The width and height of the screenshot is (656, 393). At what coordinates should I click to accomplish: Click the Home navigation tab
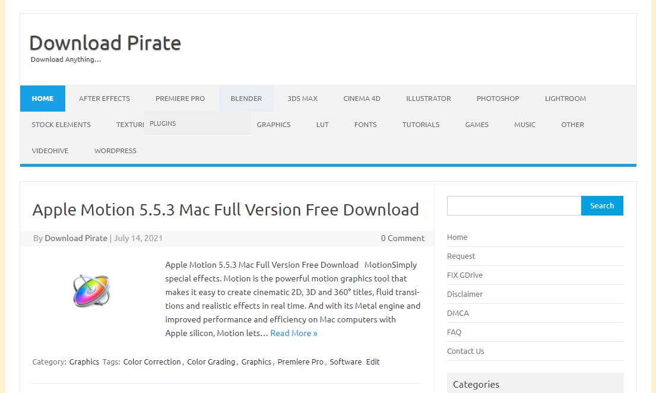43,99
